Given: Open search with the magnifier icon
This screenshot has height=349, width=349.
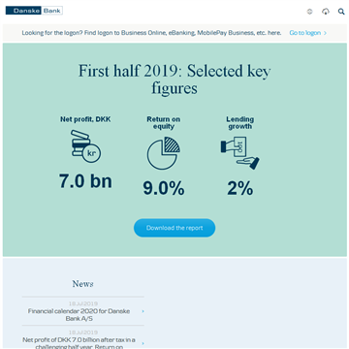Looking at the screenshot, I should pos(341,12).
